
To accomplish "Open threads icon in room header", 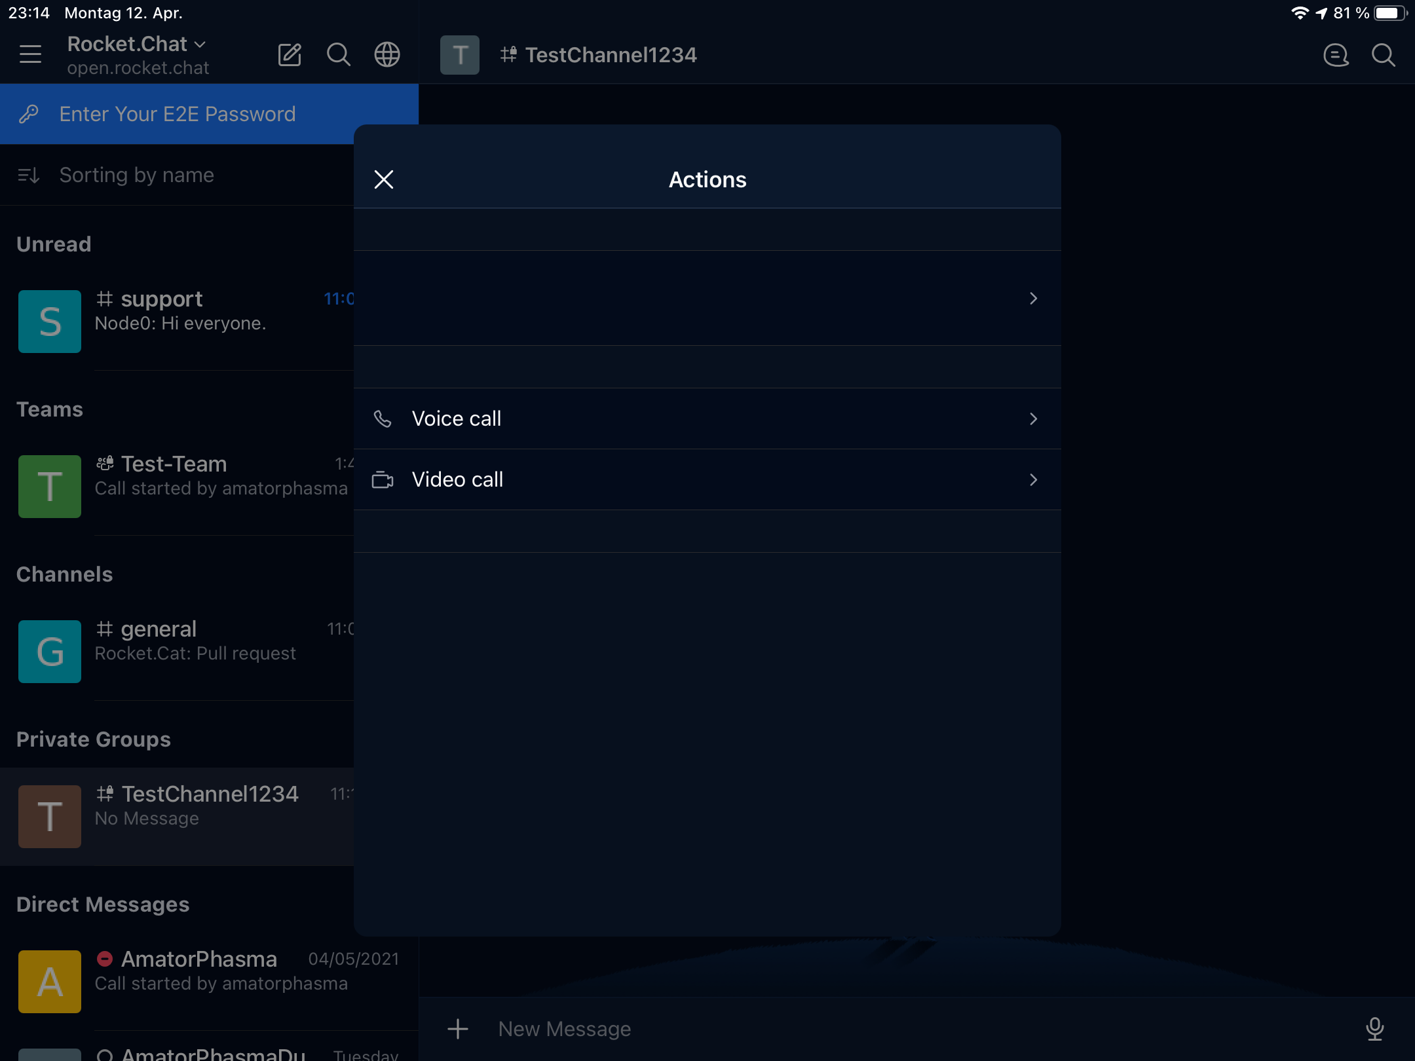I will [1335, 55].
